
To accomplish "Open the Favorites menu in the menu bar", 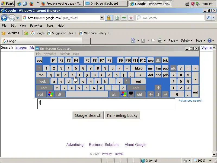I will (36, 26).
